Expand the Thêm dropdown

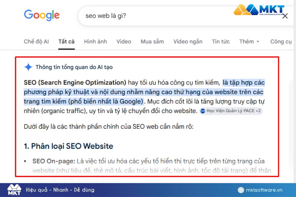(249, 41)
